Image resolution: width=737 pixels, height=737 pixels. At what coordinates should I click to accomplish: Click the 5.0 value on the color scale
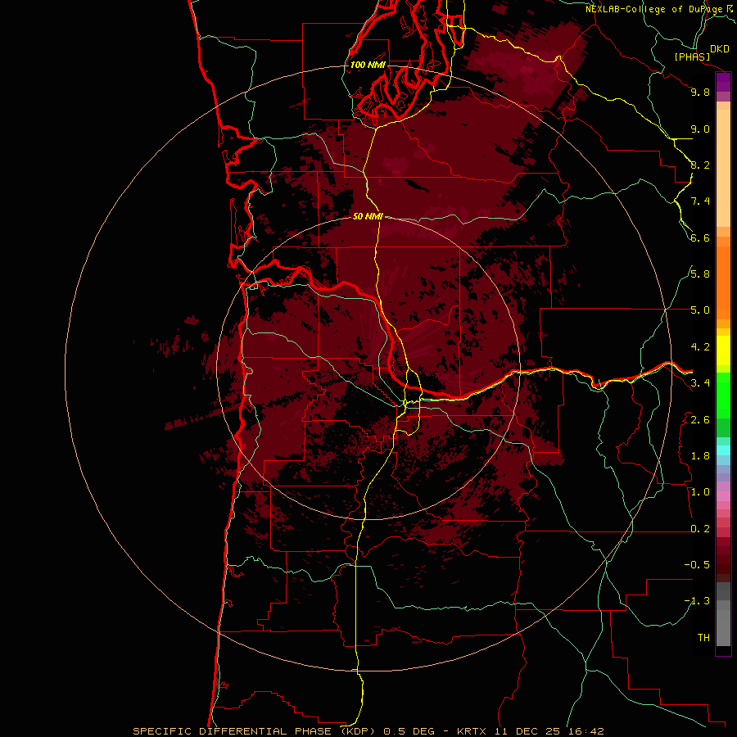click(x=700, y=310)
